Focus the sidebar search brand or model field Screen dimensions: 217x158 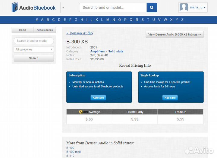click(34, 41)
